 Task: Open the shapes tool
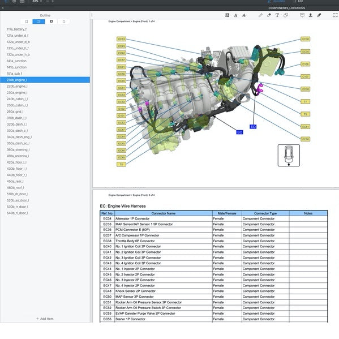(x=286, y=15)
